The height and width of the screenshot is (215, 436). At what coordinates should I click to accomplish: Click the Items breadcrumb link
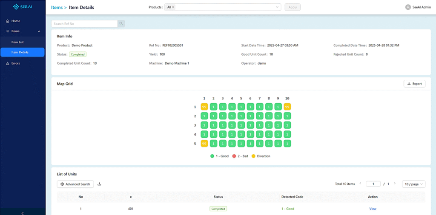56,7
